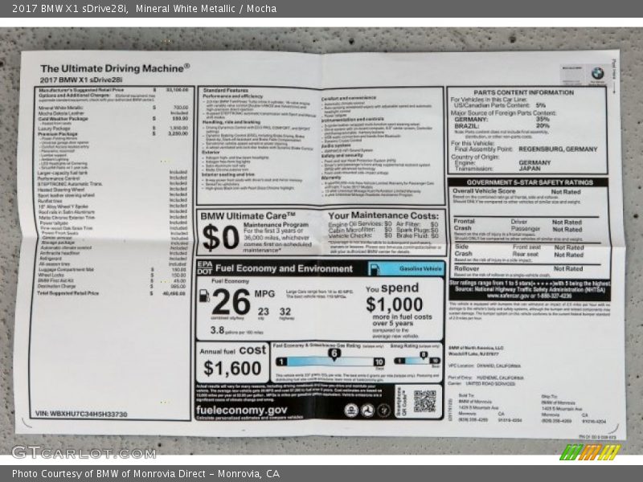This screenshot has width=643, height=482.
Task: Select the 'Luxury Package' line
Action: (54, 129)
